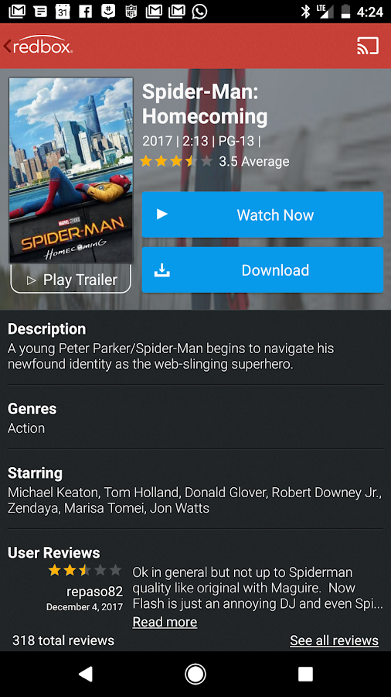
Task: Expand the review with Read more
Action: tap(165, 622)
